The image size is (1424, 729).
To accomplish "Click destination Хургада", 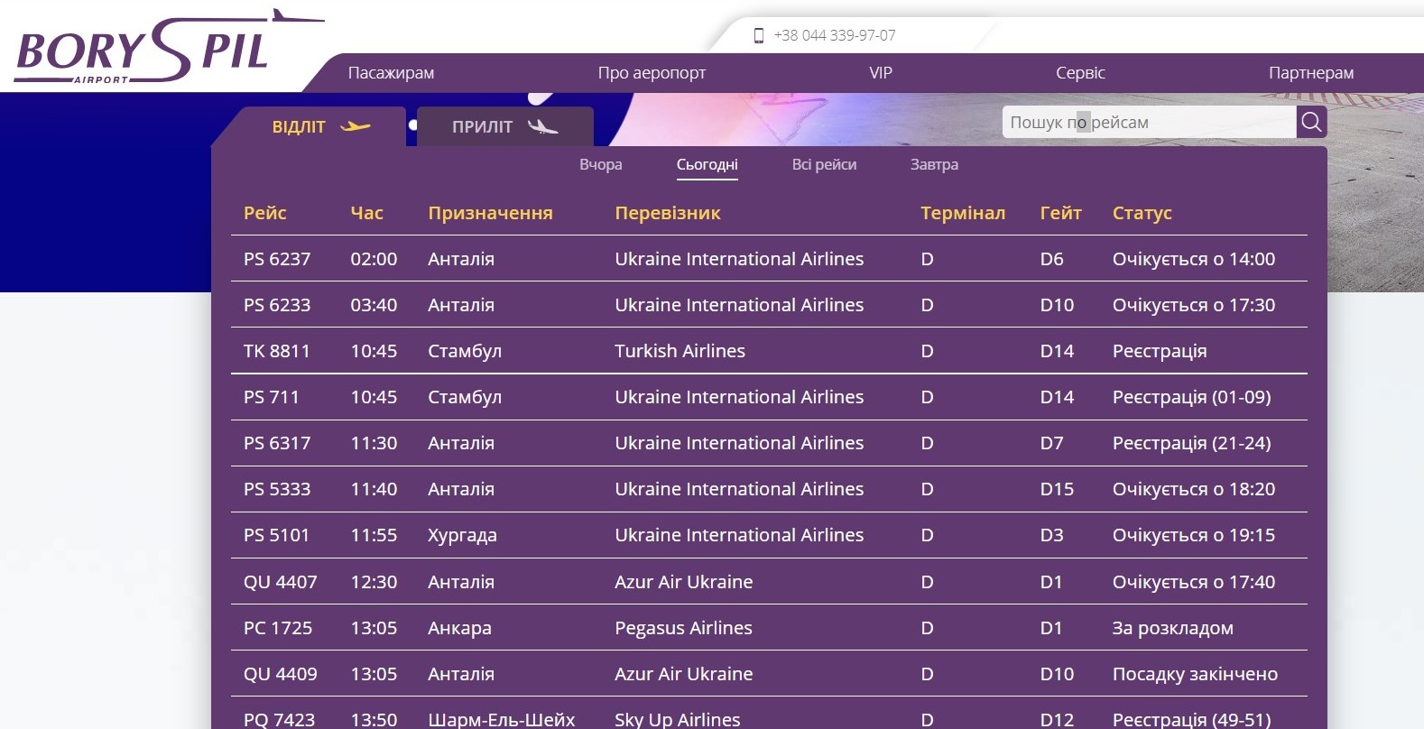I will pos(462,535).
